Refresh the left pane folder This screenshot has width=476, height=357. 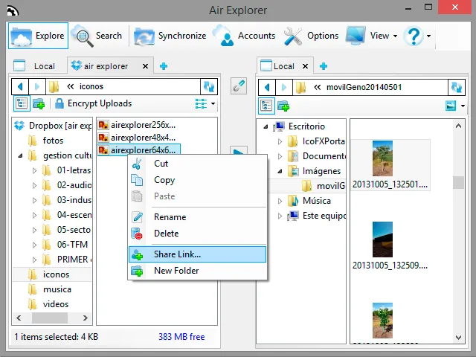click(209, 86)
